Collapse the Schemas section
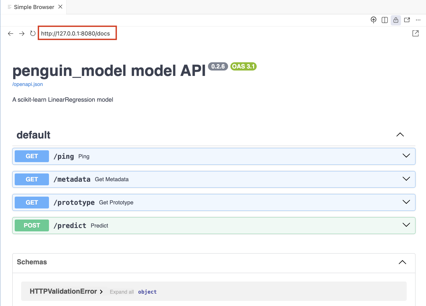This screenshot has height=306, width=426. (402, 262)
